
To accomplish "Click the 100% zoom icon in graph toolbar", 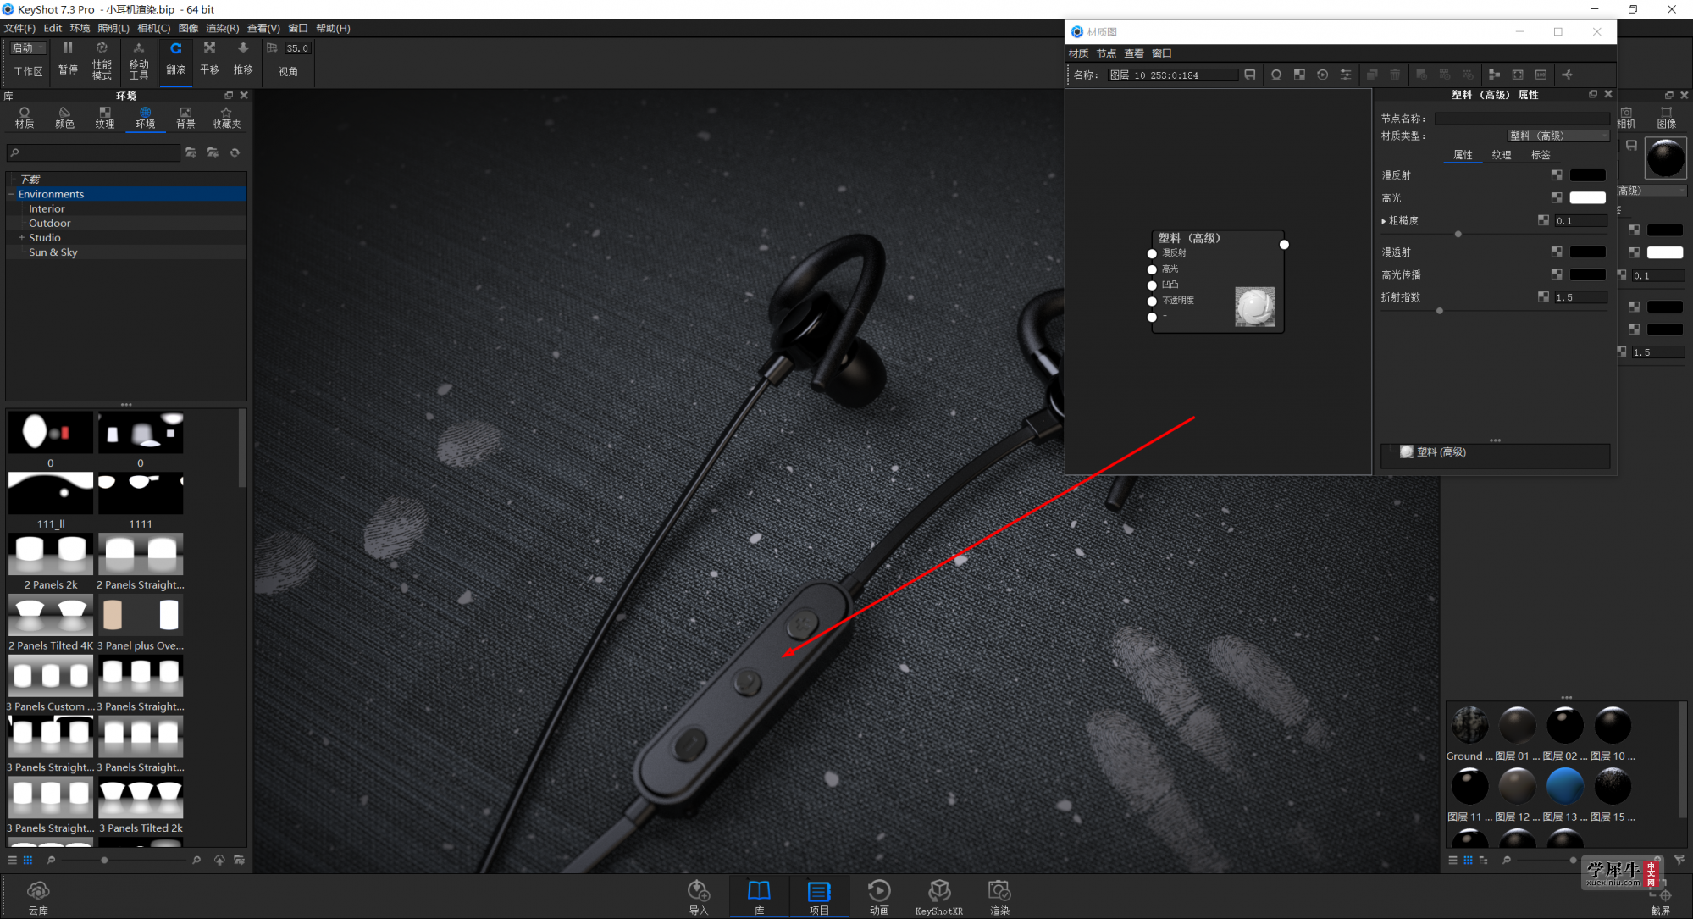I will [x=1541, y=75].
